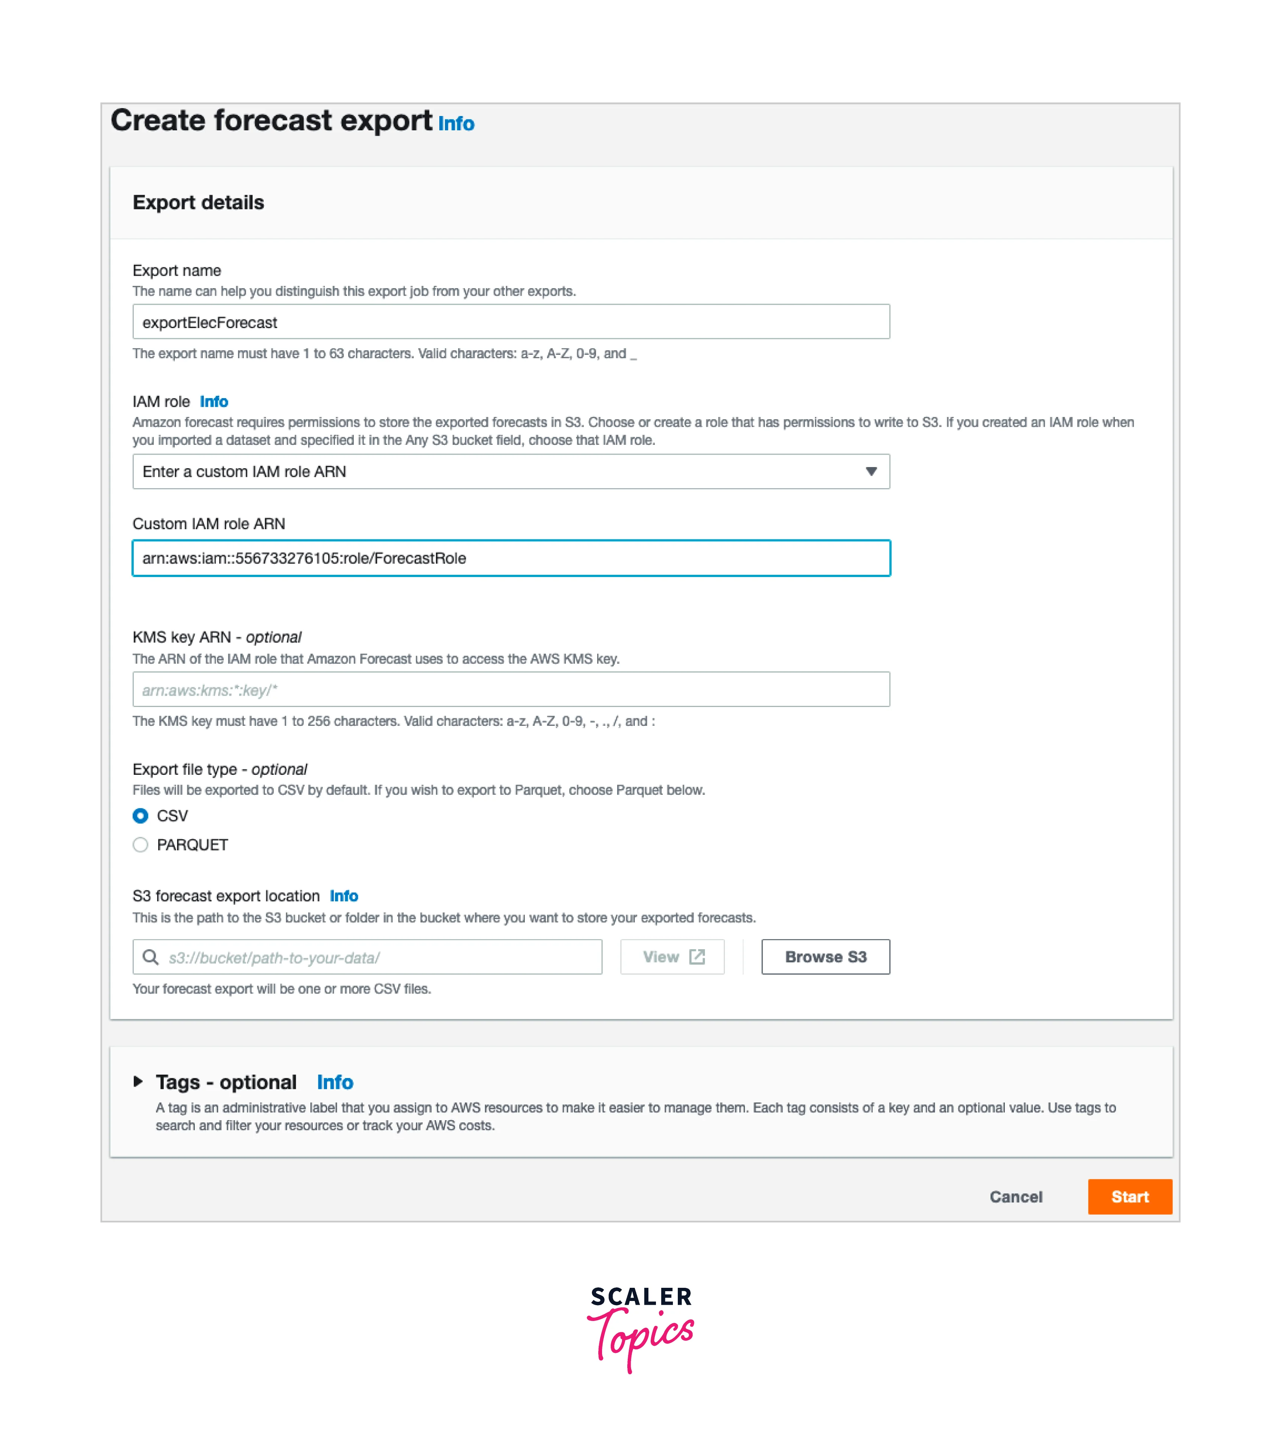The width and height of the screenshot is (1281, 1446).
Task: Open the IAM role Info link
Action: [x=214, y=402]
